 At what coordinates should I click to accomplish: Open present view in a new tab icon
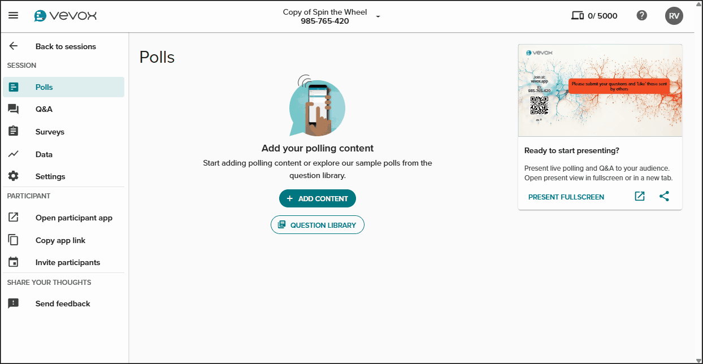(x=639, y=196)
